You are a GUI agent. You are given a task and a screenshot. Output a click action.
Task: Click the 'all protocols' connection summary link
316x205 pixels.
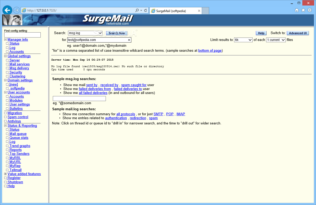pyautogui.click(x=126, y=114)
